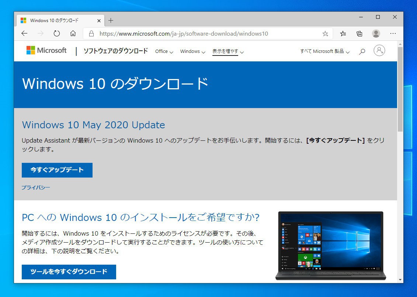
Task: Click the laptop image thumbnail
Action: point(331,245)
